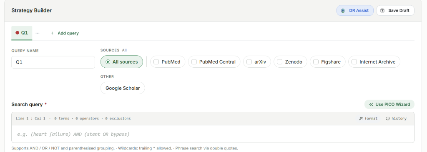Screen dimensions: 427x152
Task: Select the Q1 query tab
Action: click(x=22, y=33)
